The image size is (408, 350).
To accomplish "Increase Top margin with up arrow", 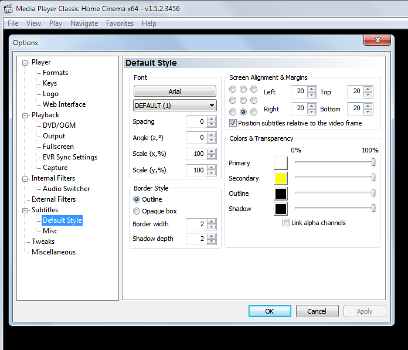I will coord(368,89).
